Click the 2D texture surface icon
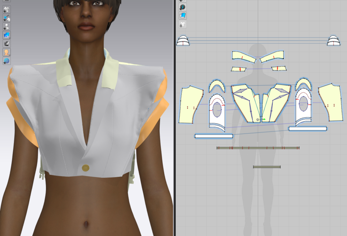This screenshot has height=236, width=347. click(183, 16)
